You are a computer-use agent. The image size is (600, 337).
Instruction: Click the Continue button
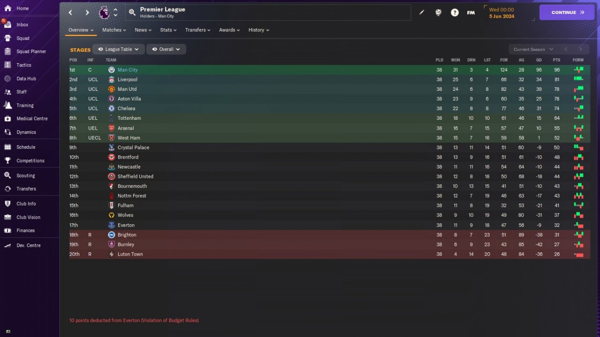pyautogui.click(x=568, y=13)
